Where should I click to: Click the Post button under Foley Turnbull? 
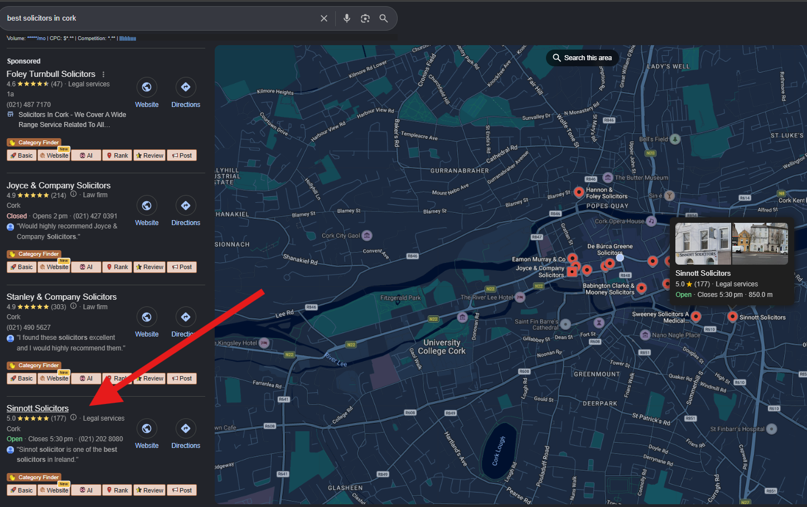pyautogui.click(x=182, y=155)
